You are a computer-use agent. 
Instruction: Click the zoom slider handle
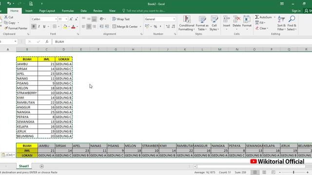click(x=293, y=172)
